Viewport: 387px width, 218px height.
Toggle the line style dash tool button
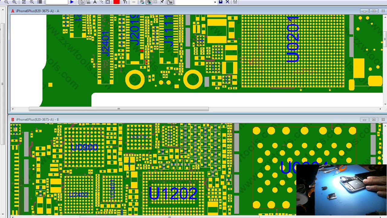pyautogui.click(x=134, y=2)
